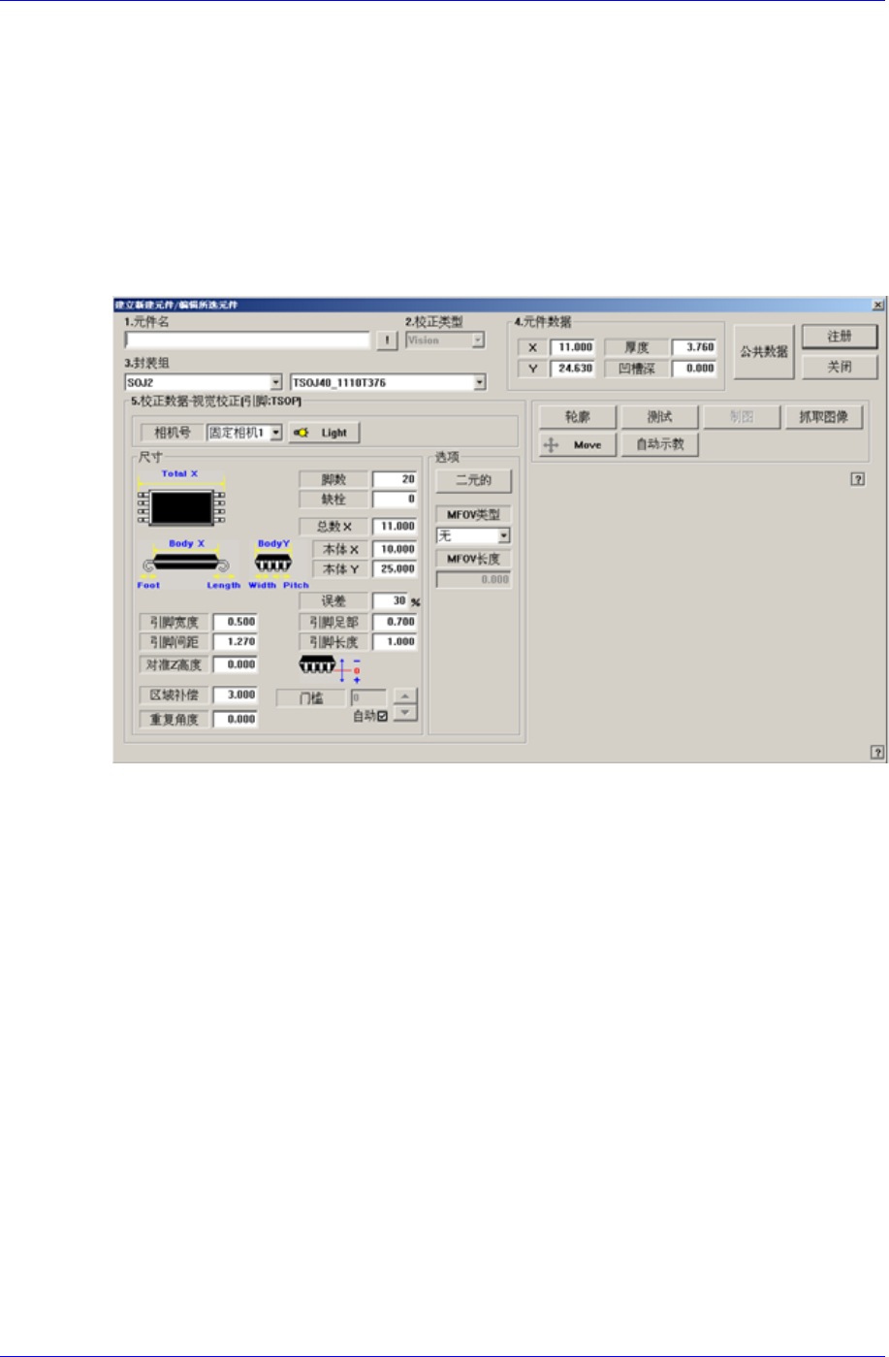This screenshot has width=889, height=1357.
Task: Click the 元件名 component name input field
Action: pyautogui.click(x=248, y=340)
